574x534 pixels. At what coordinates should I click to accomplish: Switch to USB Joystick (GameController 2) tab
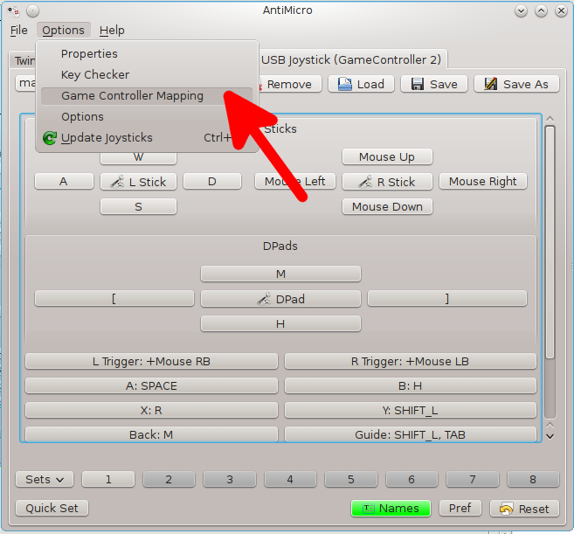click(351, 59)
